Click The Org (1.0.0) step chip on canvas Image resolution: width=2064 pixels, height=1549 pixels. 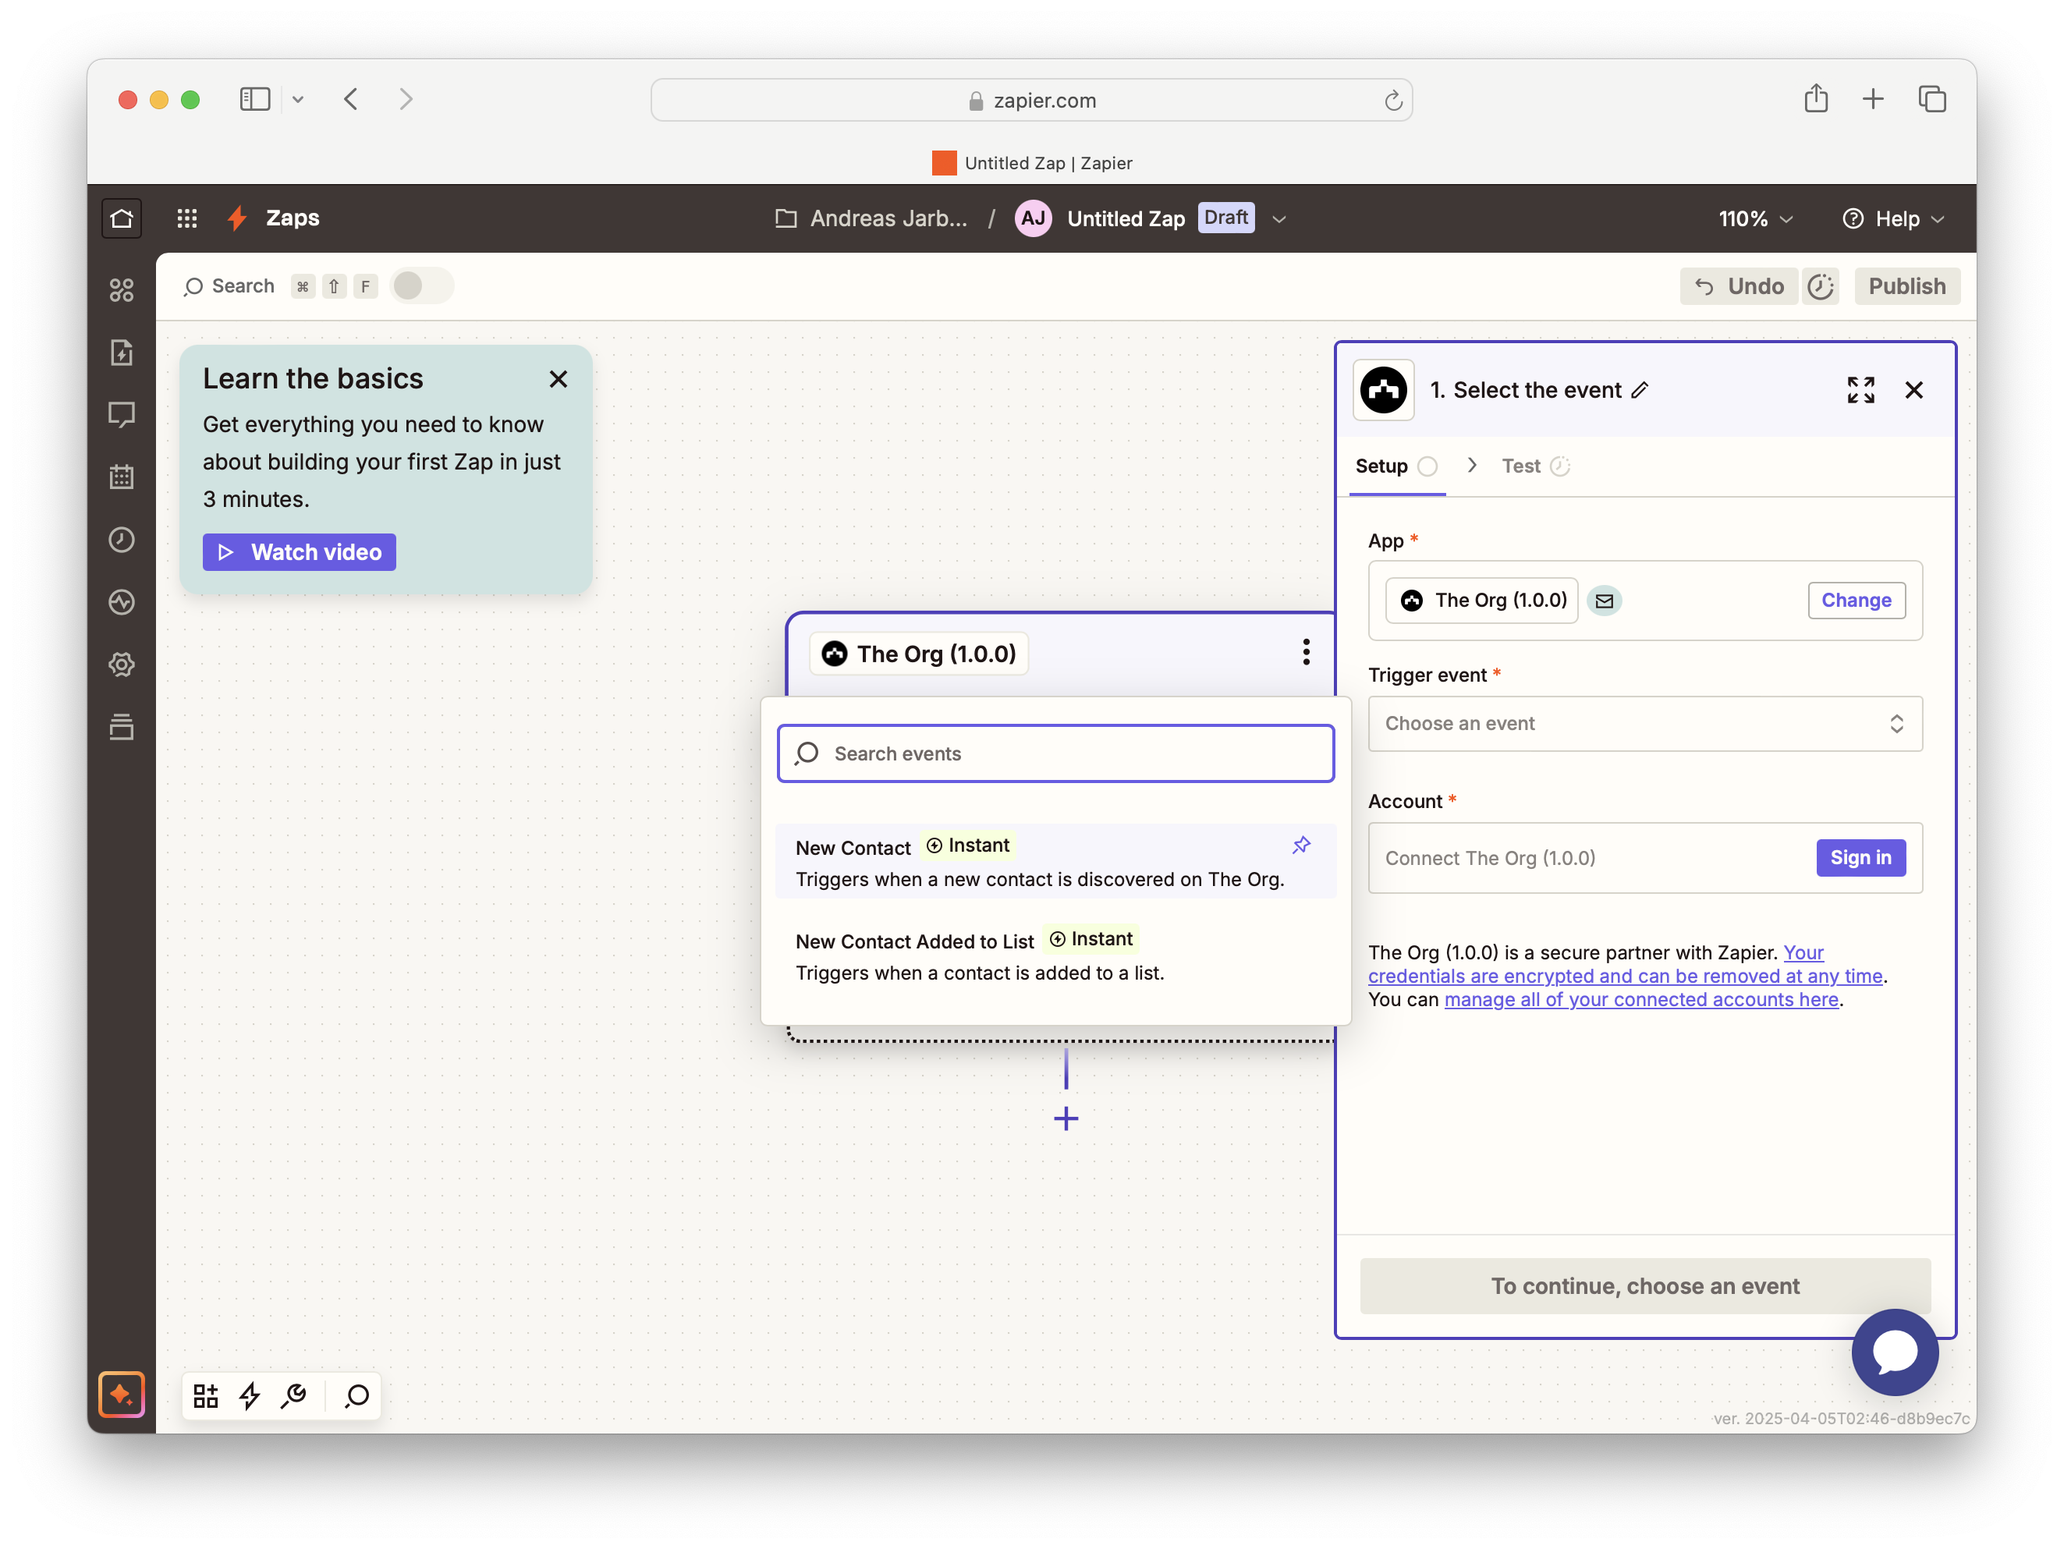[x=919, y=653]
